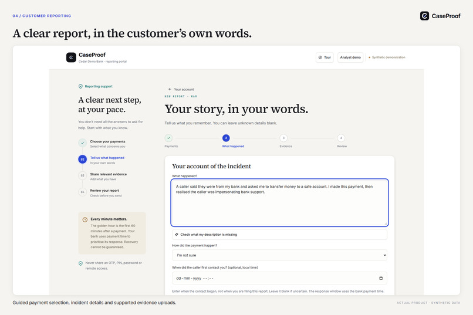Click the CaseProof logo in the slide corner
The width and height of the screenshot is (473, 315).
(x=440, y=16)
